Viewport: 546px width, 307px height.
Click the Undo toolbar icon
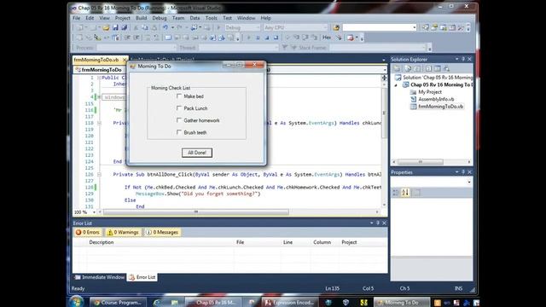[165, 27]
